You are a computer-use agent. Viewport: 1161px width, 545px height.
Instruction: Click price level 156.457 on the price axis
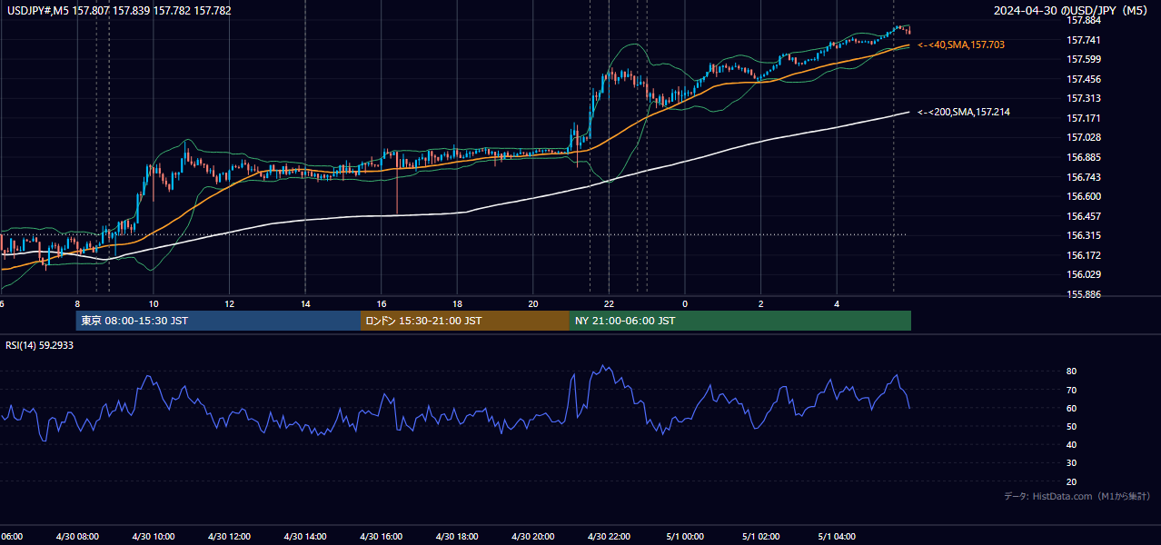[1084, 216]
